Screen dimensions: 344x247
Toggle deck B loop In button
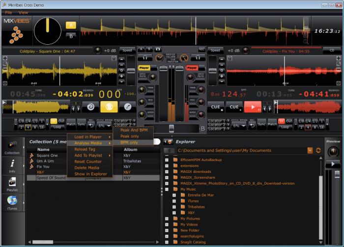coord(281,121)
